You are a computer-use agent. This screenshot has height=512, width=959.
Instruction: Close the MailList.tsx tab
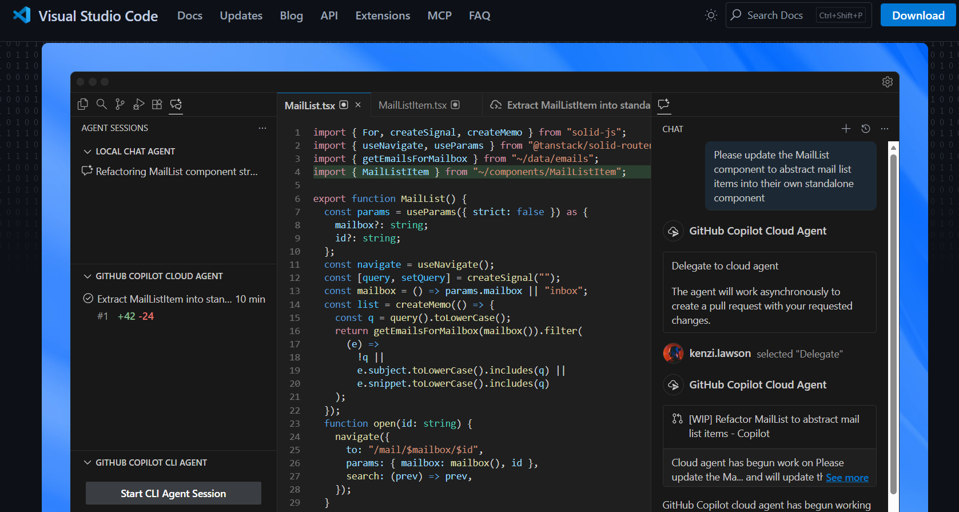click(358, 105)
